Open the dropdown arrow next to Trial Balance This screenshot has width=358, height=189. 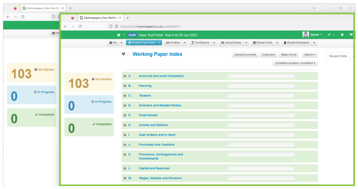click(x=214, y=43)
